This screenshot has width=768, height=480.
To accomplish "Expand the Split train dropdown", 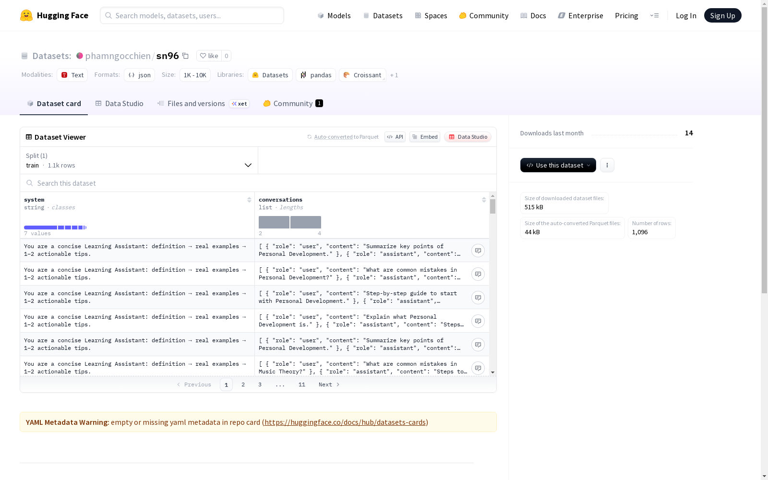I will [x=139, y=160].
